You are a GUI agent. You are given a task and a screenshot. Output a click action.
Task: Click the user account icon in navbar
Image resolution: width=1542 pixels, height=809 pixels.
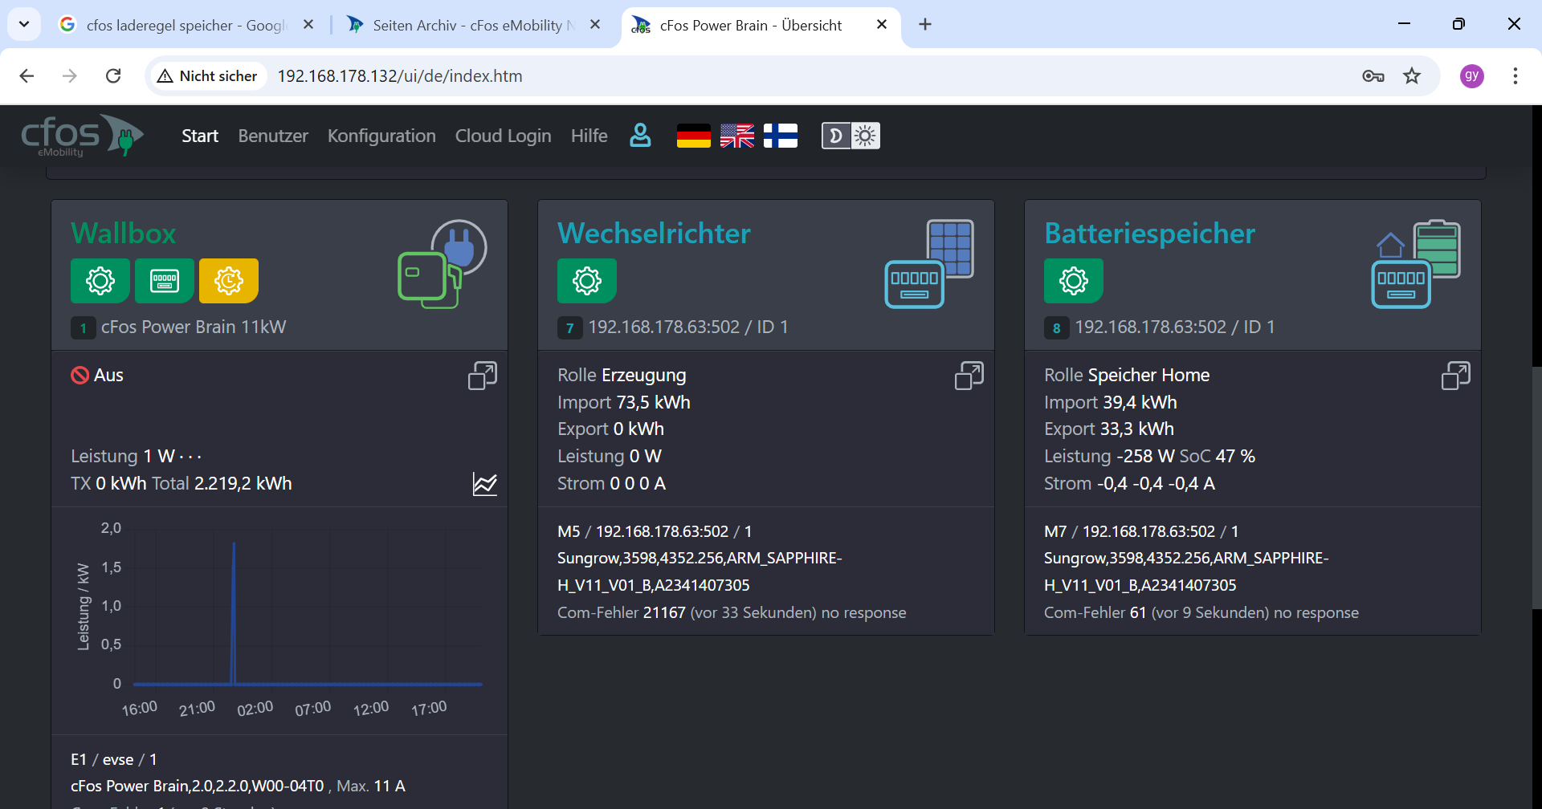[x=640, y=136]
